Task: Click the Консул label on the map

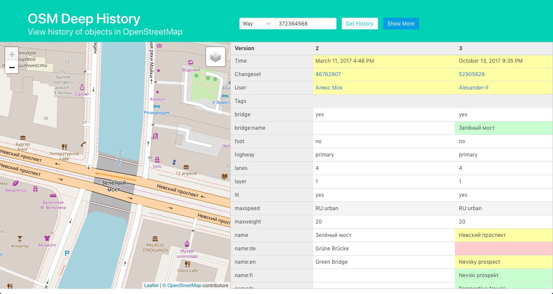Action: pyautogui.click(x=157, y=99)
